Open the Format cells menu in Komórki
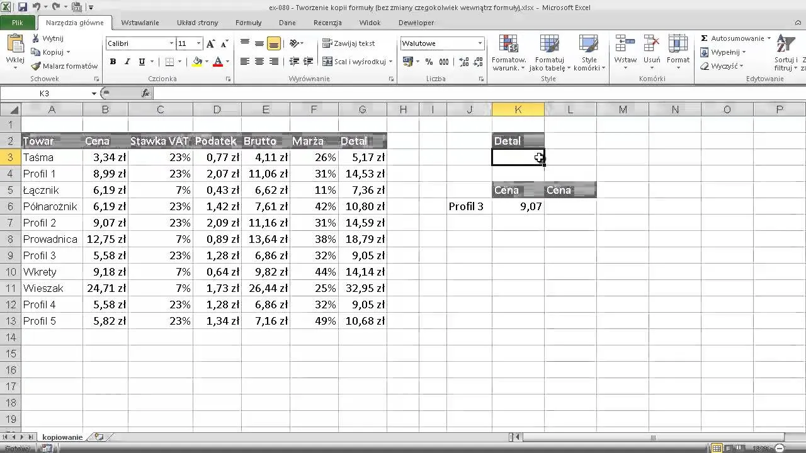The image size is (806, 453). (678, 52)
